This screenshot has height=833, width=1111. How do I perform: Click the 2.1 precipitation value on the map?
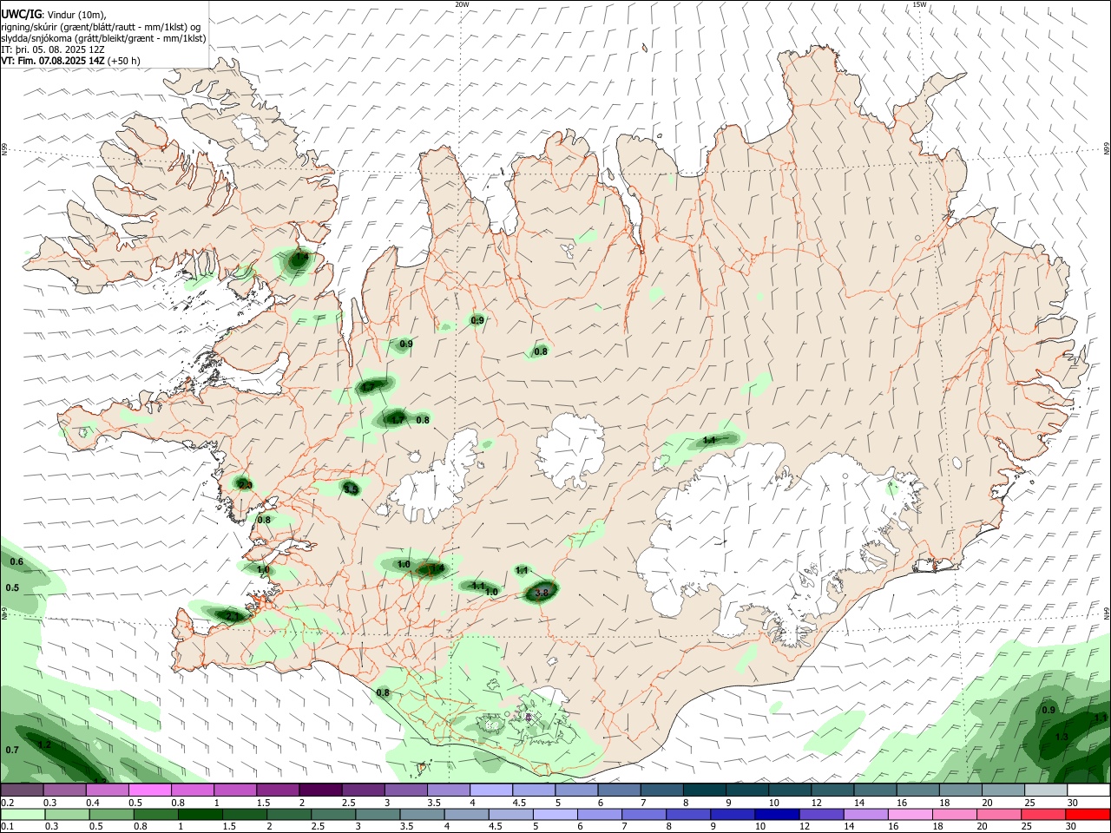(233, 616)
